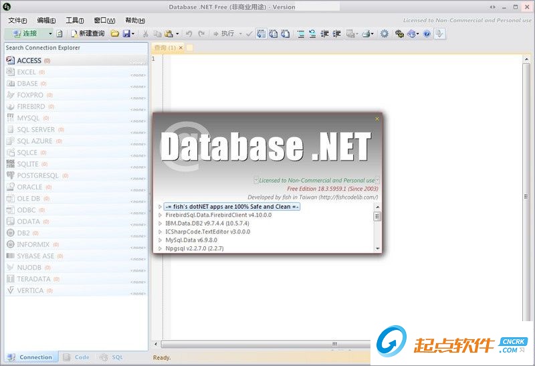Viewport: 535px width, 366px height.
Task: Open the fishcodelib.com link in about dialog
Action: coord(348,197)
